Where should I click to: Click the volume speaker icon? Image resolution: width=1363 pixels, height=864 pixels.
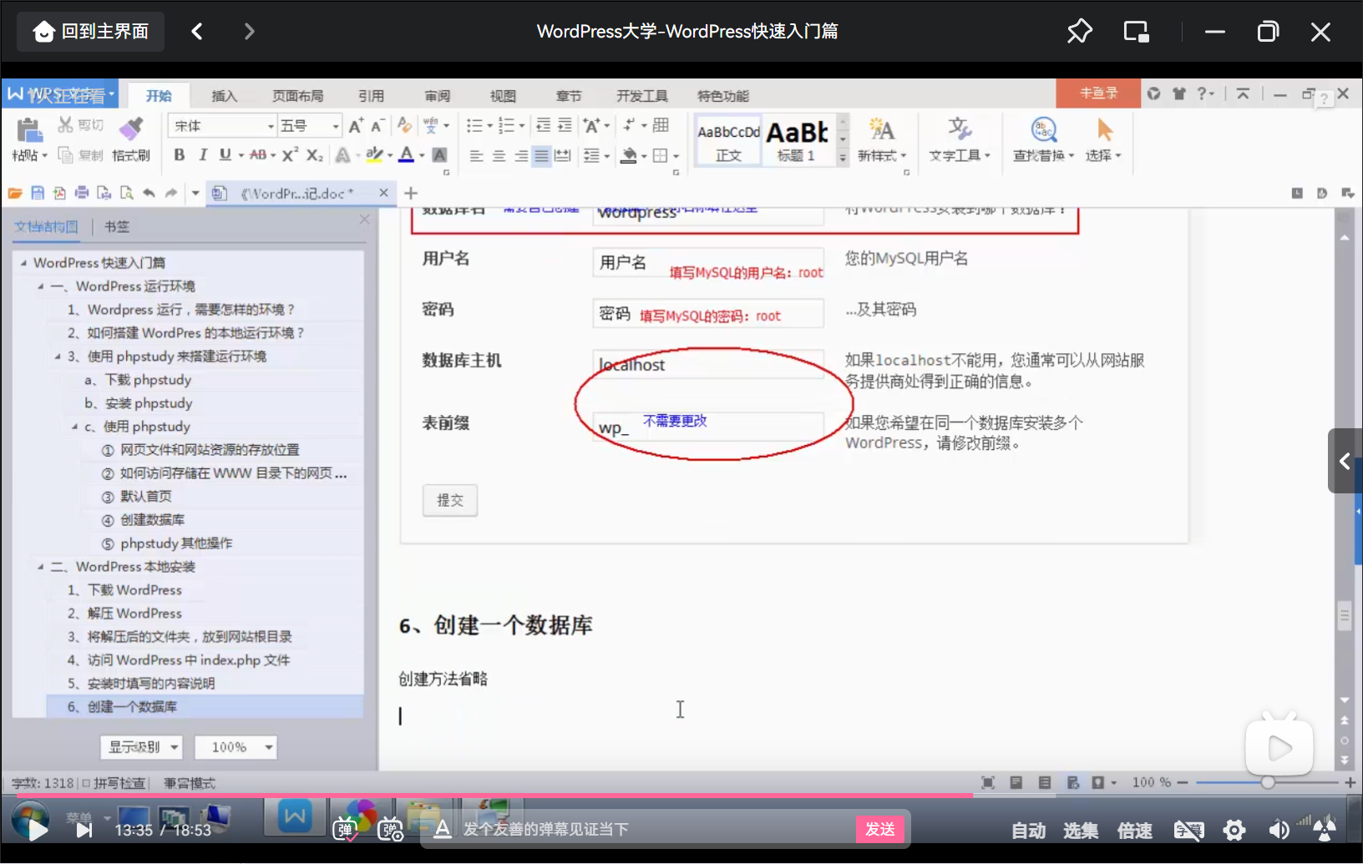click(x=1279, y=830)
